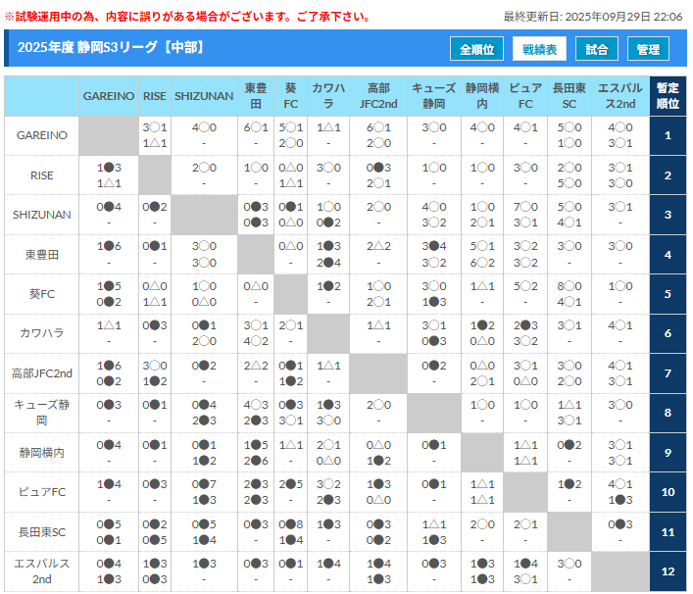The width and height of the screenshot is (693, 594).
Task: Click the 全順位 button
Action: point(477,49)
